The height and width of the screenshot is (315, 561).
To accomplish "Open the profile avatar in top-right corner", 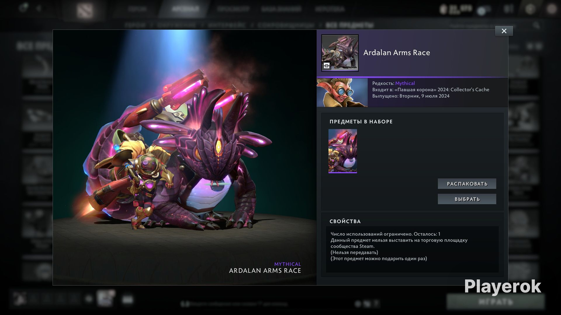I will [x=552, y=9].
